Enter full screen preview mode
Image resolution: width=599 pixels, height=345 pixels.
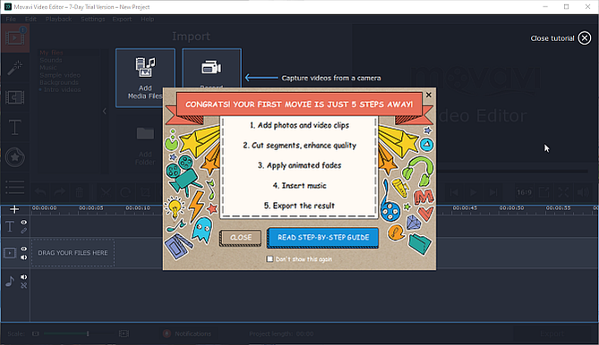563,192
